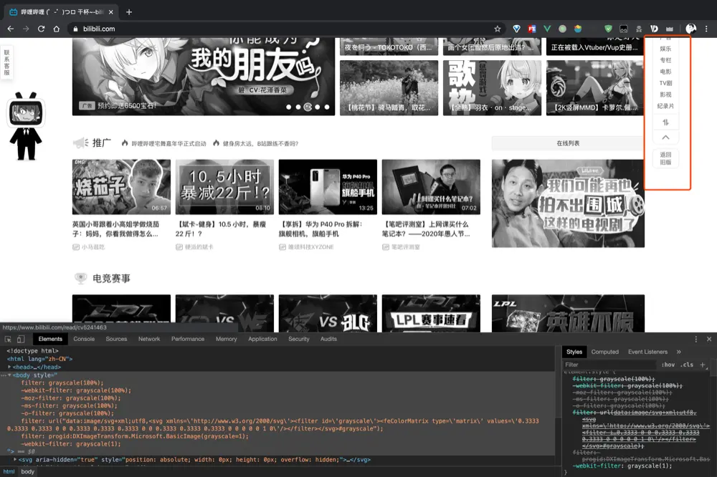Show more Styles pane tabs via double chevron
This screenshot has height=477, width=717.
coord(678,352)
